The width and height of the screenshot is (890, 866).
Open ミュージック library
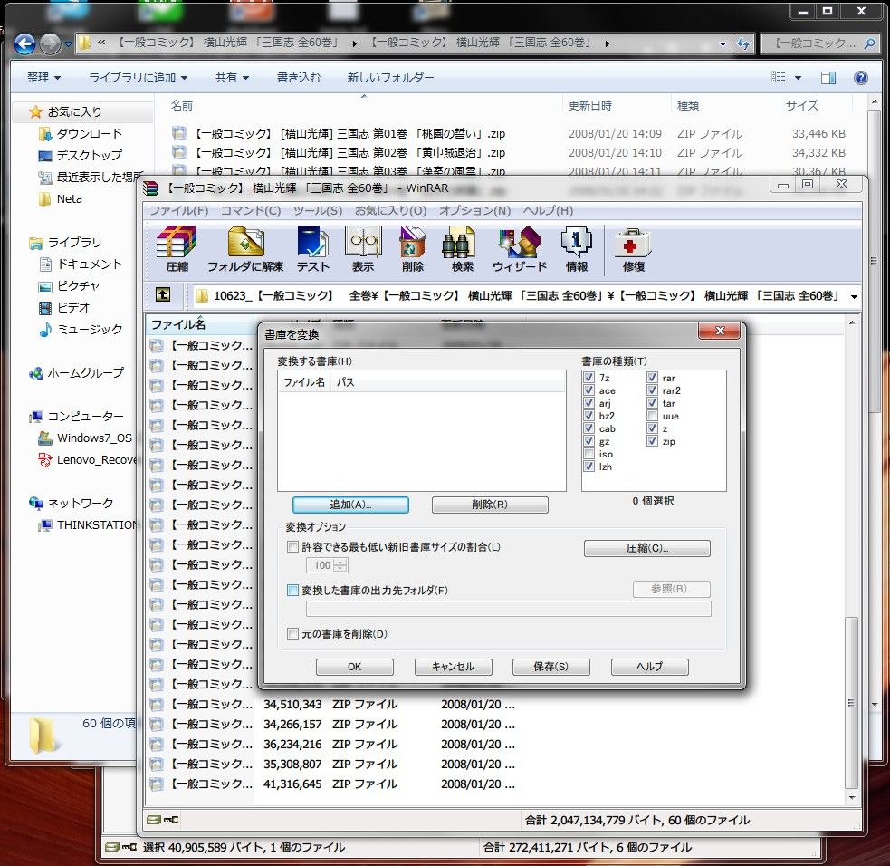coord(81,329)
